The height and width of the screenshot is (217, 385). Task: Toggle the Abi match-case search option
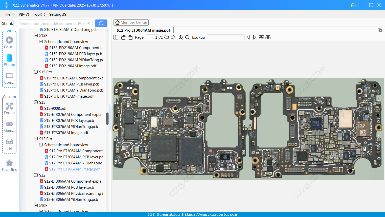coord(261,37)
